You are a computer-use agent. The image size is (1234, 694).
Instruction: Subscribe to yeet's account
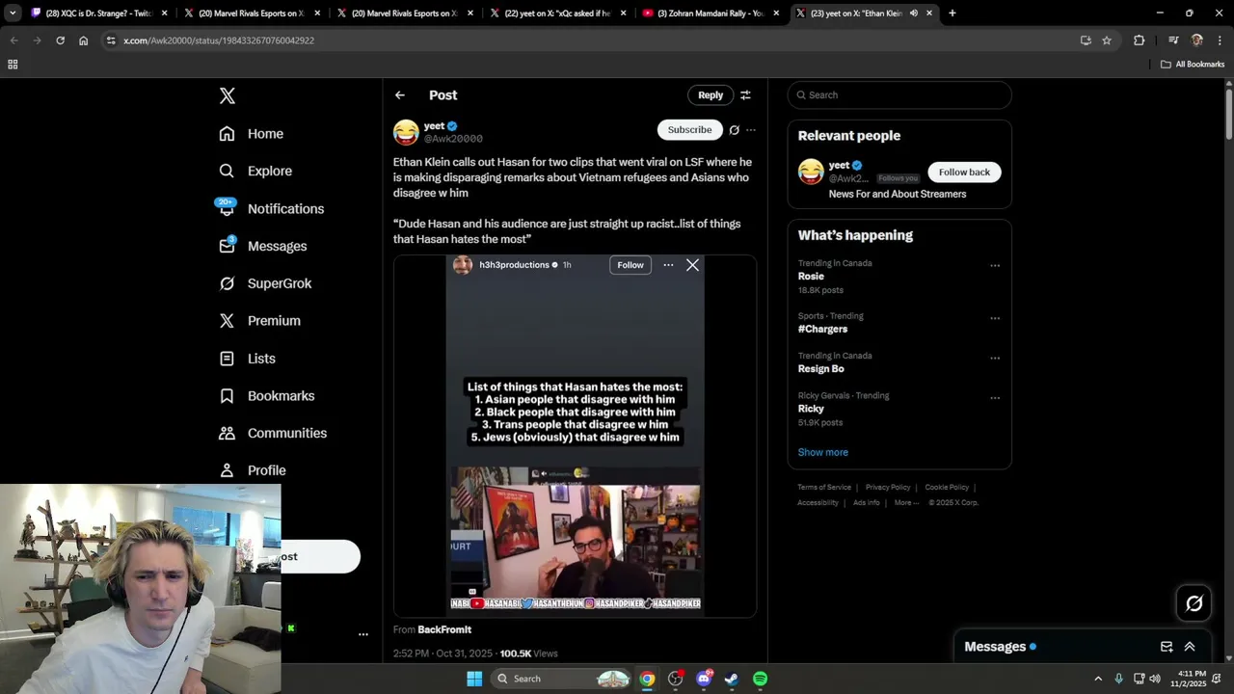tap(689, 129)
